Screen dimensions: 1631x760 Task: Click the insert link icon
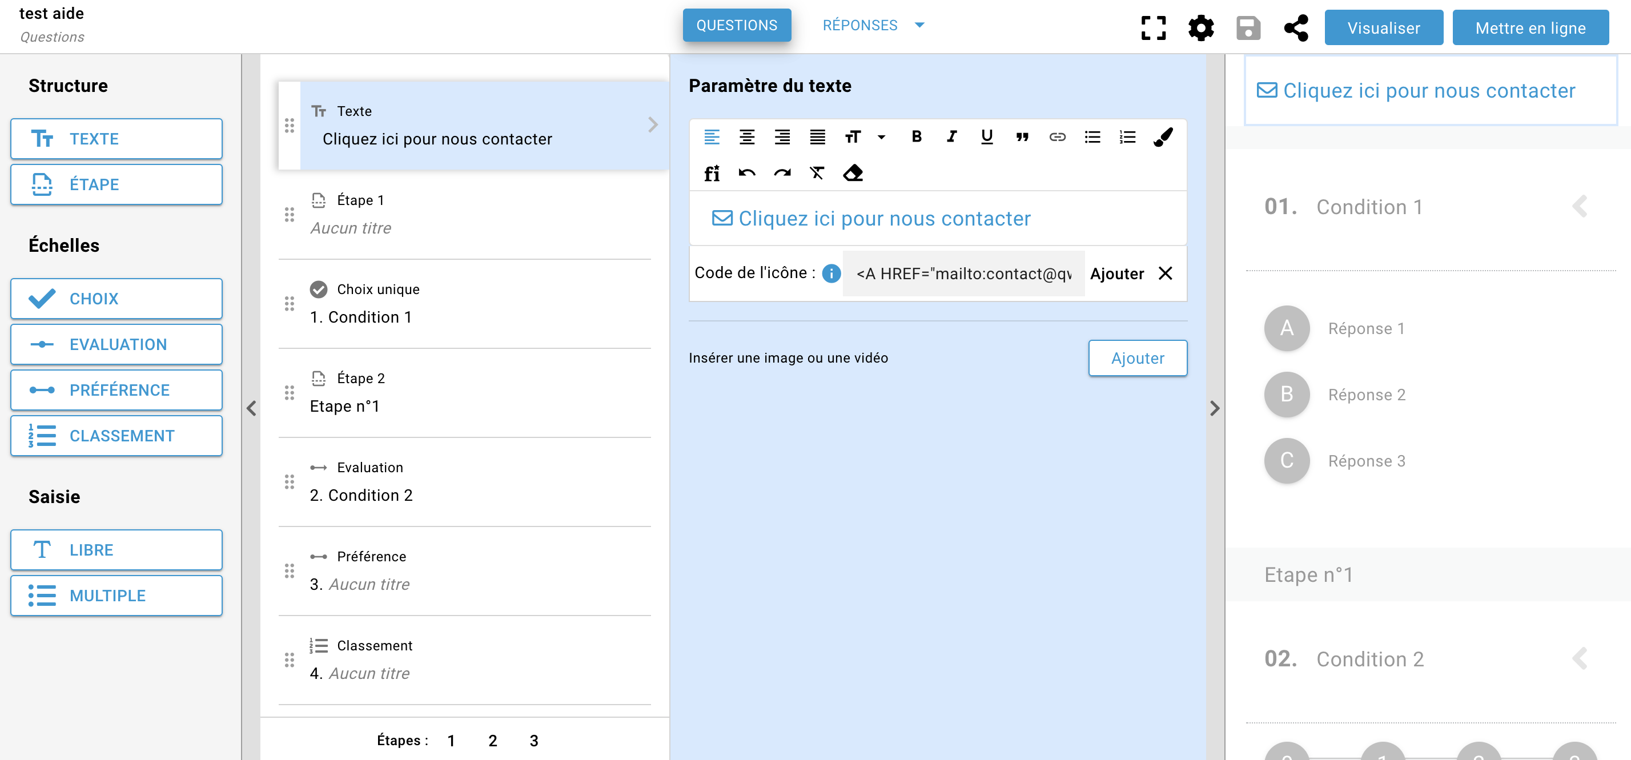(1056, 136)
